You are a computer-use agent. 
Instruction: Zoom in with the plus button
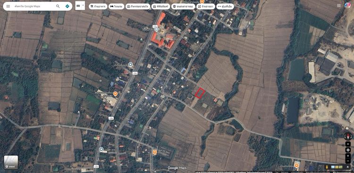348,156
